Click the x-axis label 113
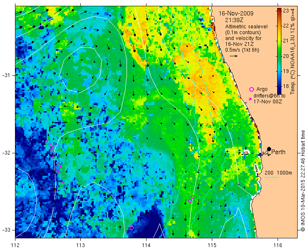The height and width of the screenshot is (250, 308). tap(80, 245)
